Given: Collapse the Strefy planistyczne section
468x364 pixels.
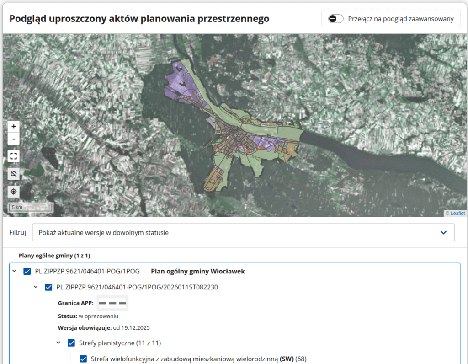Looking at the screenshot, I should coord(58,343).
